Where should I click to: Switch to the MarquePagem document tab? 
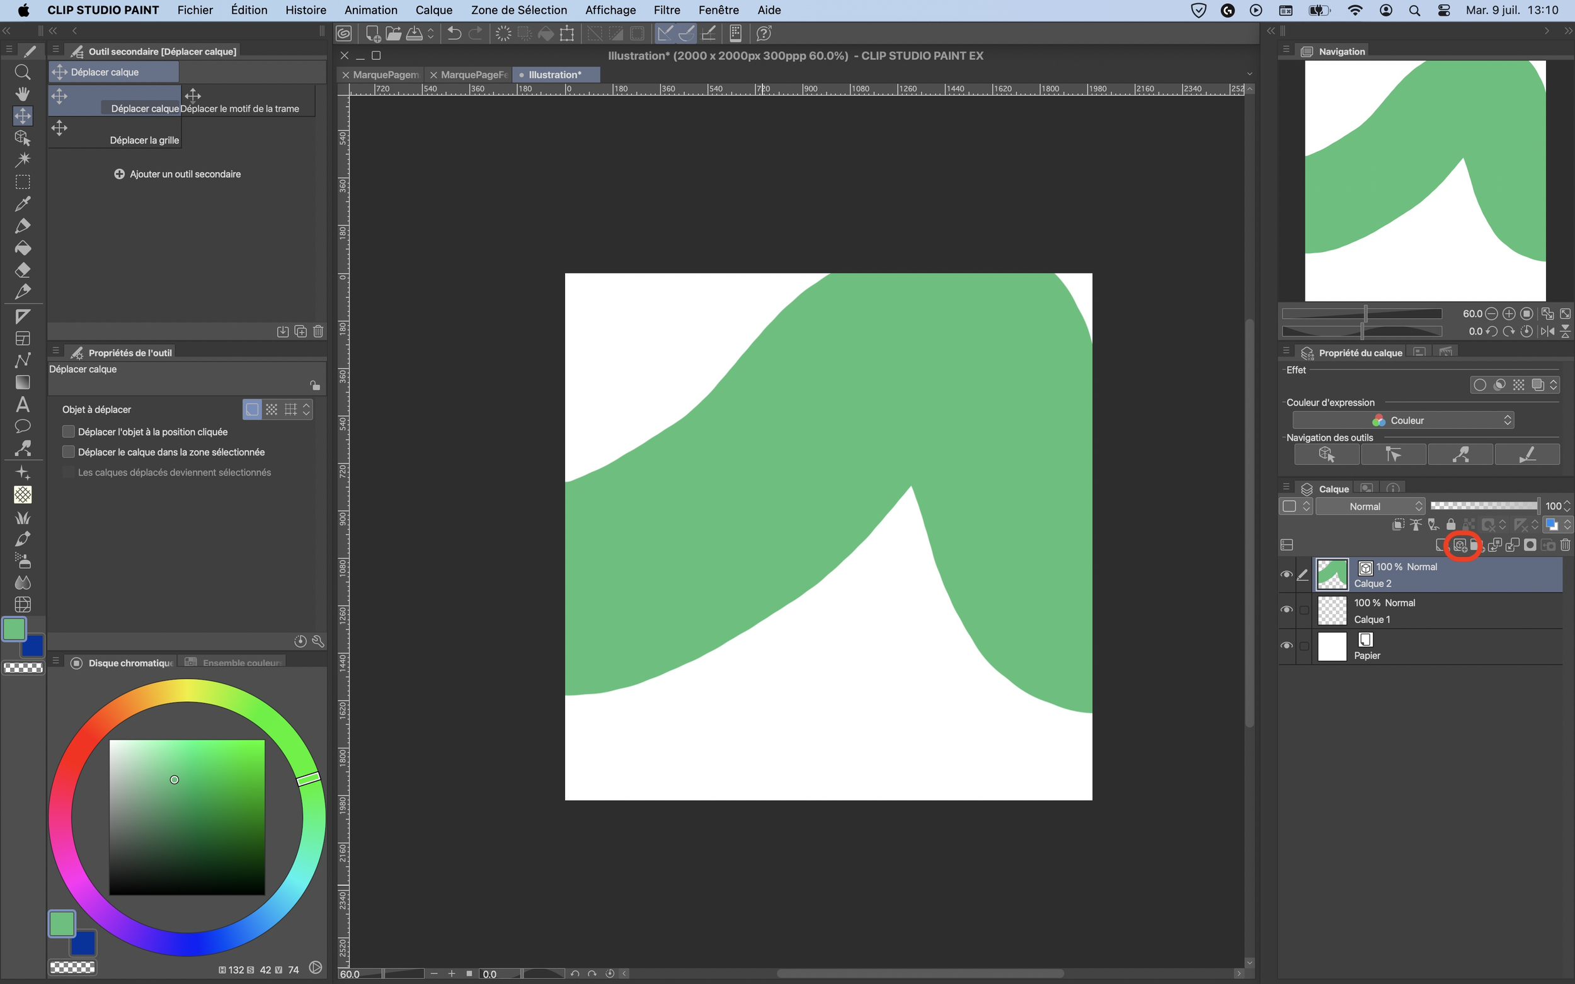[x=386, y=75]
